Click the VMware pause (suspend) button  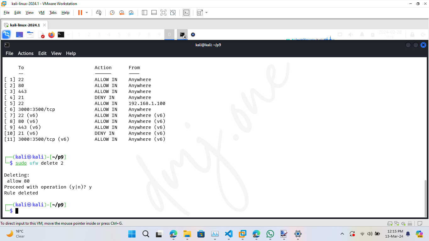(x=80, y=13)
